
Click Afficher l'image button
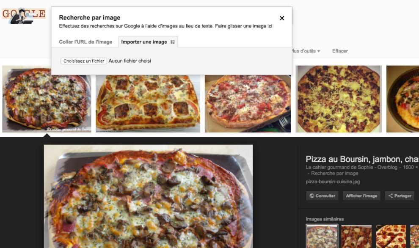tap(361, 196)
